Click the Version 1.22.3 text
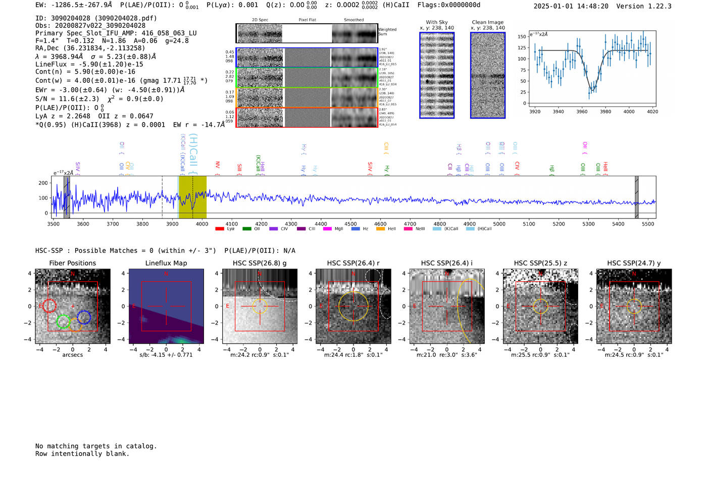The height and width of the screenshot is (481, 707). 644,6
